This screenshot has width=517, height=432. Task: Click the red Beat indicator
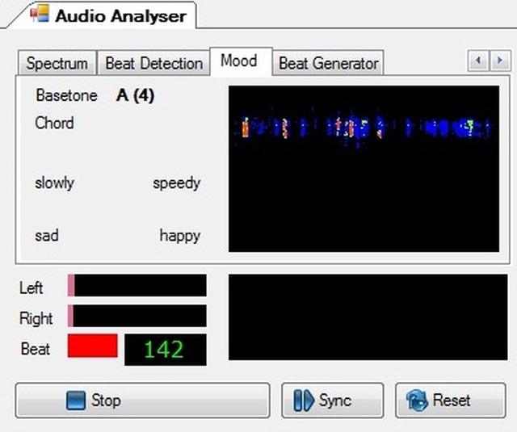[92, 346]
